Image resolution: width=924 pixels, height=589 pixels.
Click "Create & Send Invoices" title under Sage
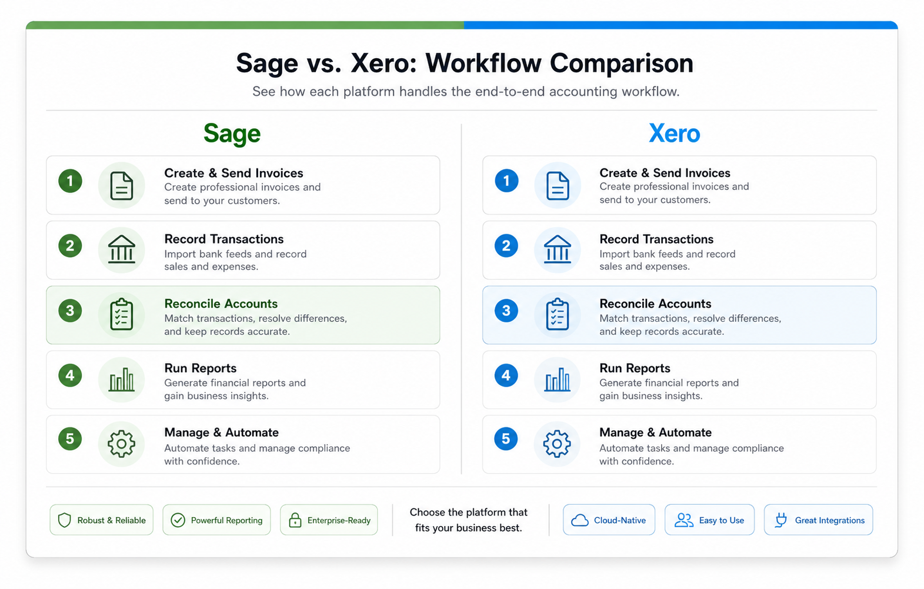click(234, 173)
